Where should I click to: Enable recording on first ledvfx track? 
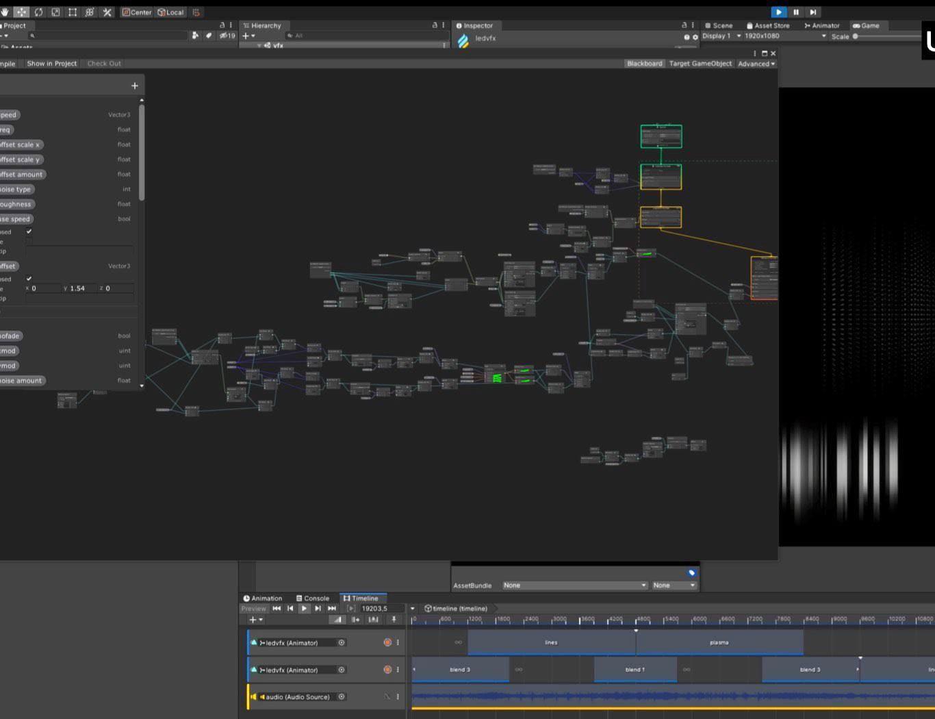pyautogui.click(x=387, y=642)
